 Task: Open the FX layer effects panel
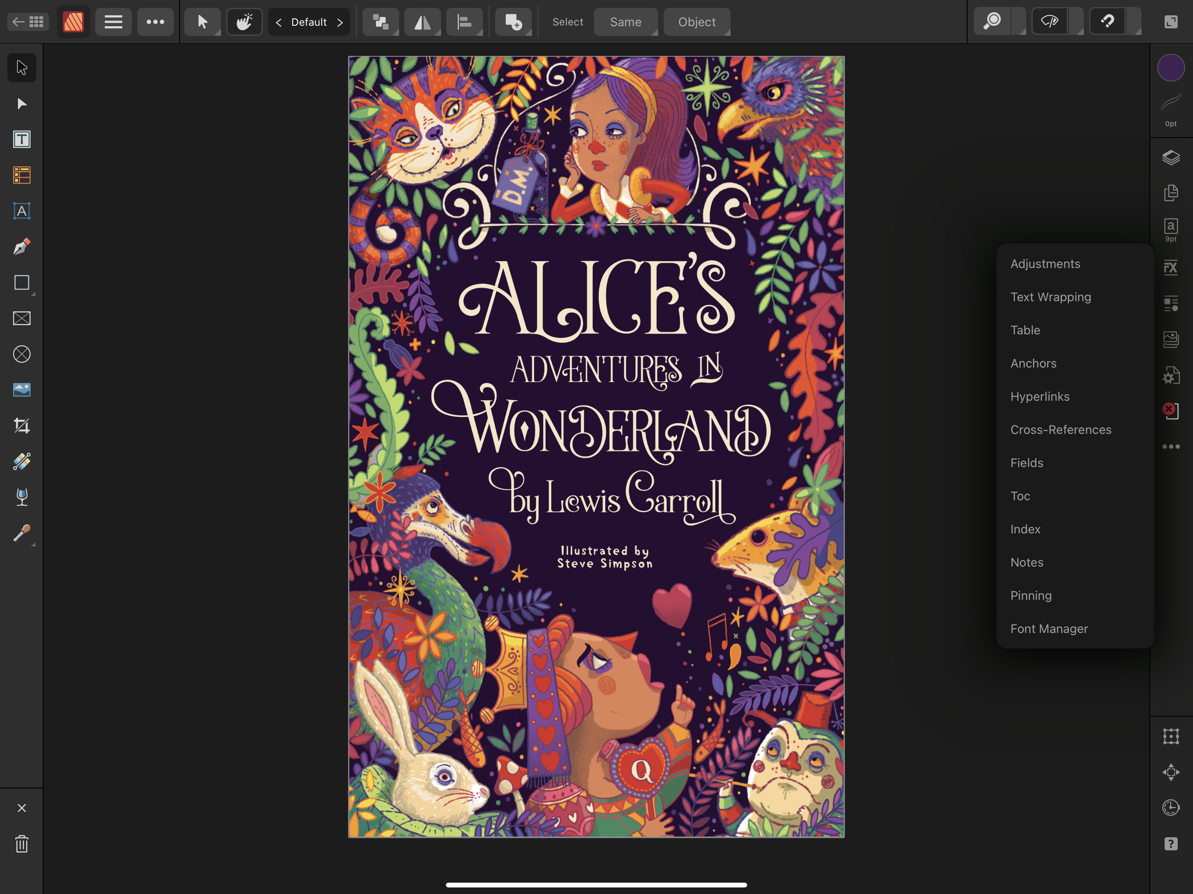pyautogui.click(x=1170, y=268)
